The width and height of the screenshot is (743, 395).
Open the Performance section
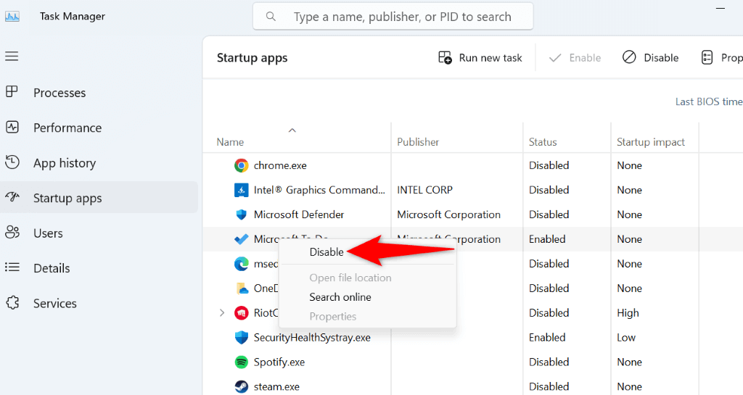point(67,128)
